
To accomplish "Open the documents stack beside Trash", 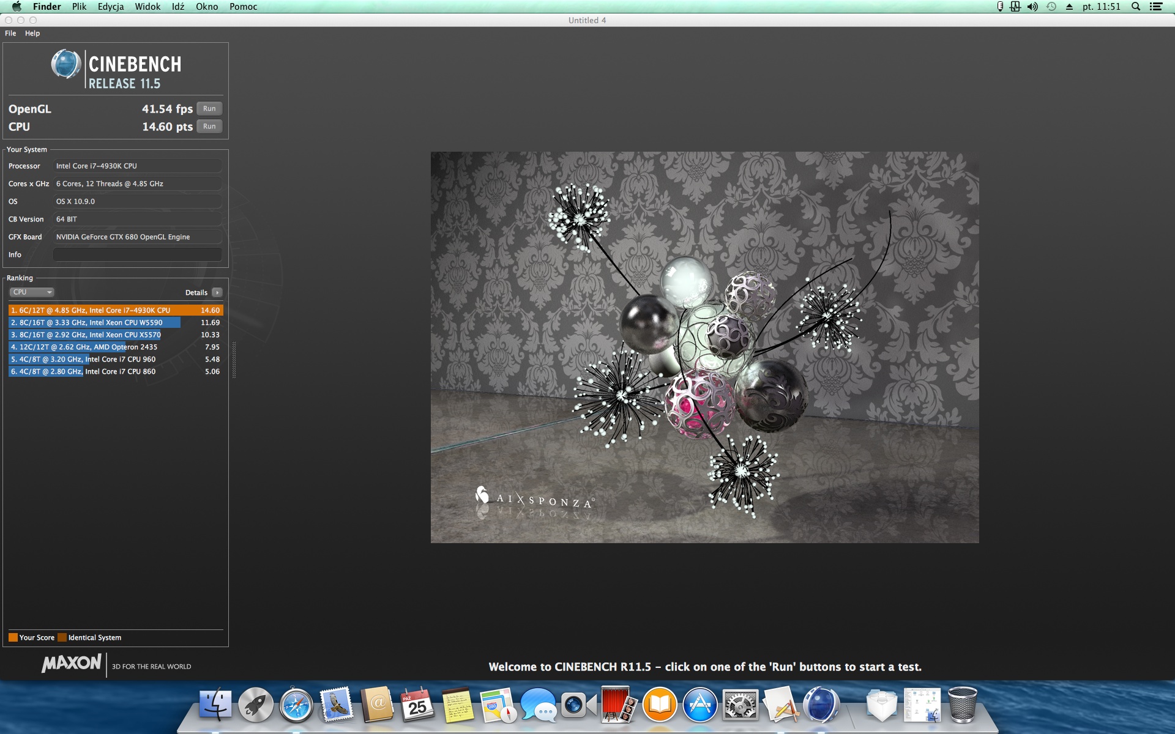I will click(922, 705).
